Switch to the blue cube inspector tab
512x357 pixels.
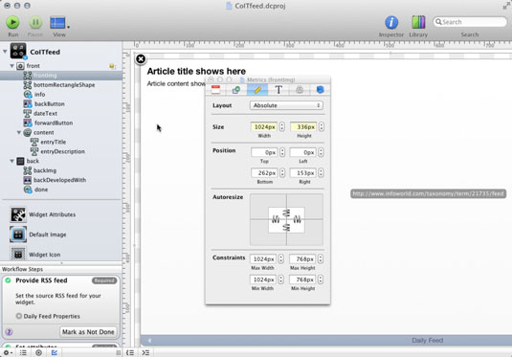(320, 90)
